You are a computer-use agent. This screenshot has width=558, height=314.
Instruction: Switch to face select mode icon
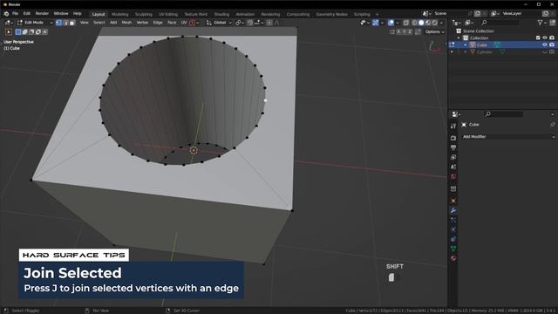click(72, 23)
